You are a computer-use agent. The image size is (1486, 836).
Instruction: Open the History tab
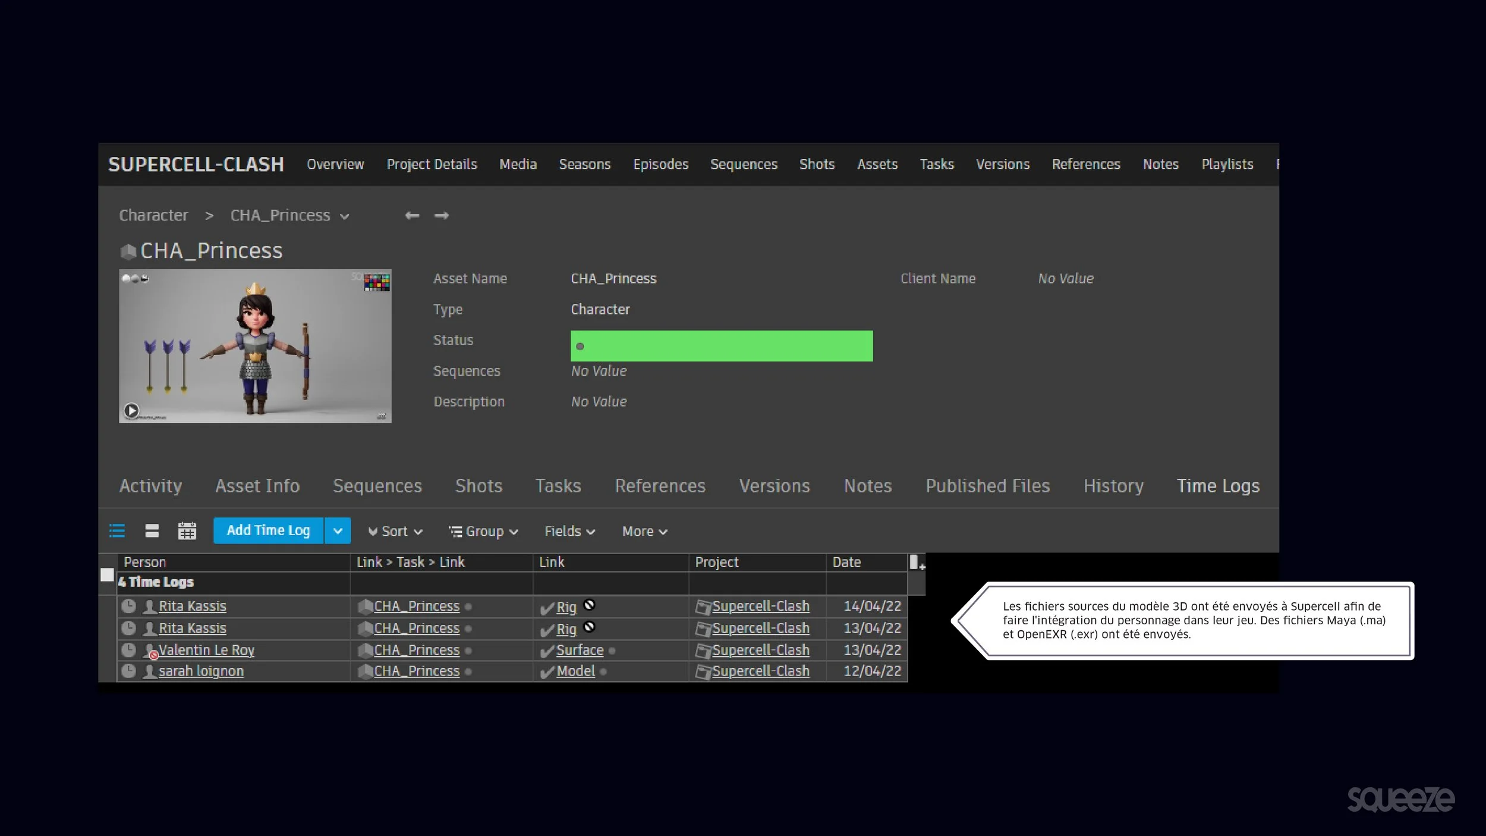point(1113,486)
